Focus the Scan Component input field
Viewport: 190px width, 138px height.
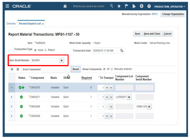56,69
